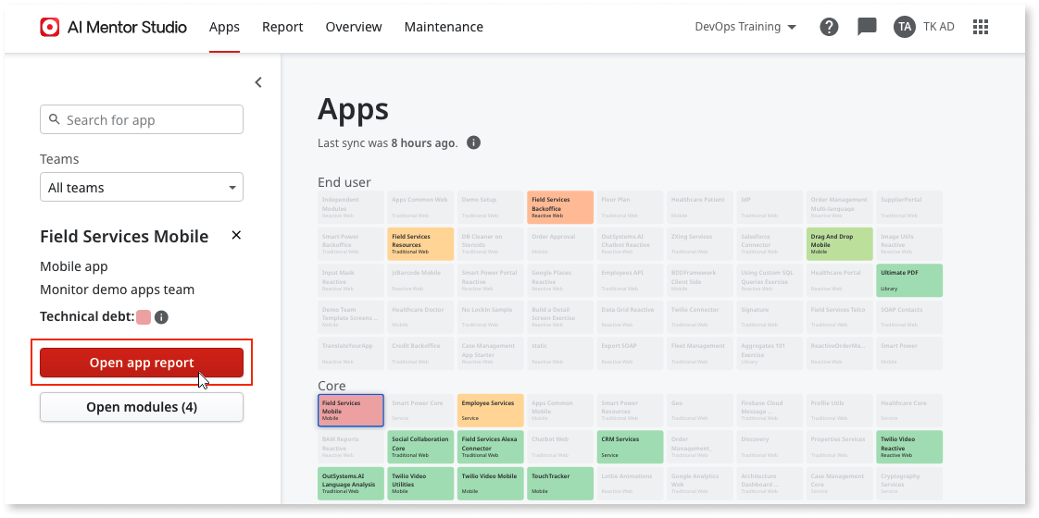This screenshot has width=1039, height=518.
Task: Open the All teams dropdown
Action: point(142,188)
